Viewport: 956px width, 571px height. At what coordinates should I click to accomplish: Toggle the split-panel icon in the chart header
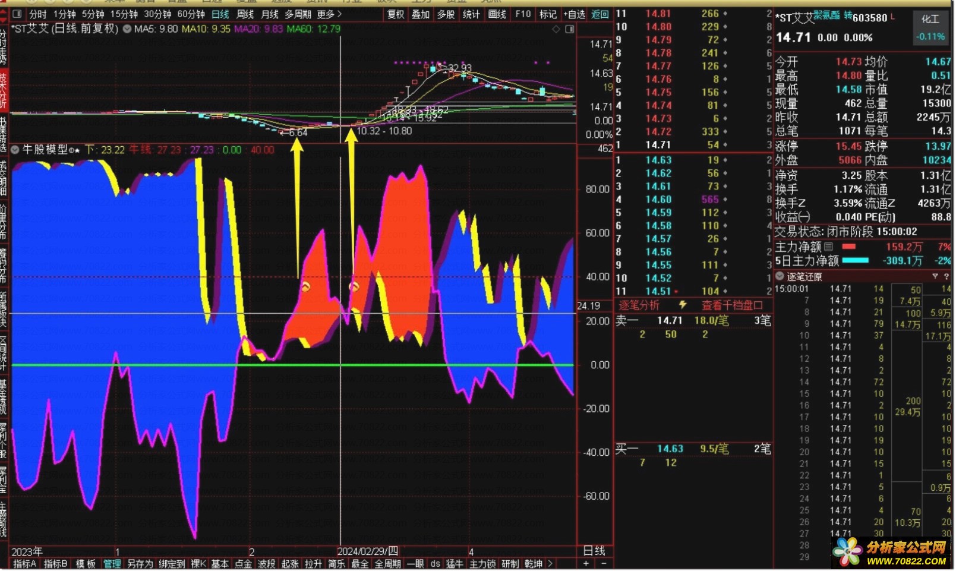click(x=569, y=29)
